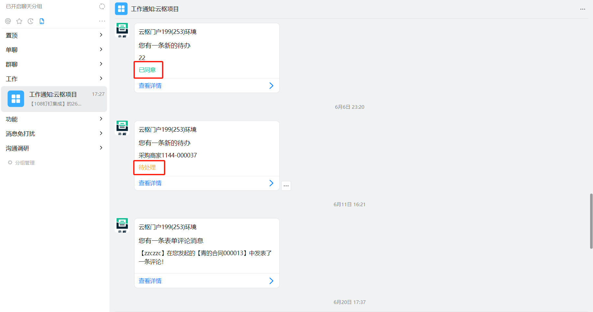Click the 已同意 status label
This screenshot has height=312, width=593.
coord(147,70)
